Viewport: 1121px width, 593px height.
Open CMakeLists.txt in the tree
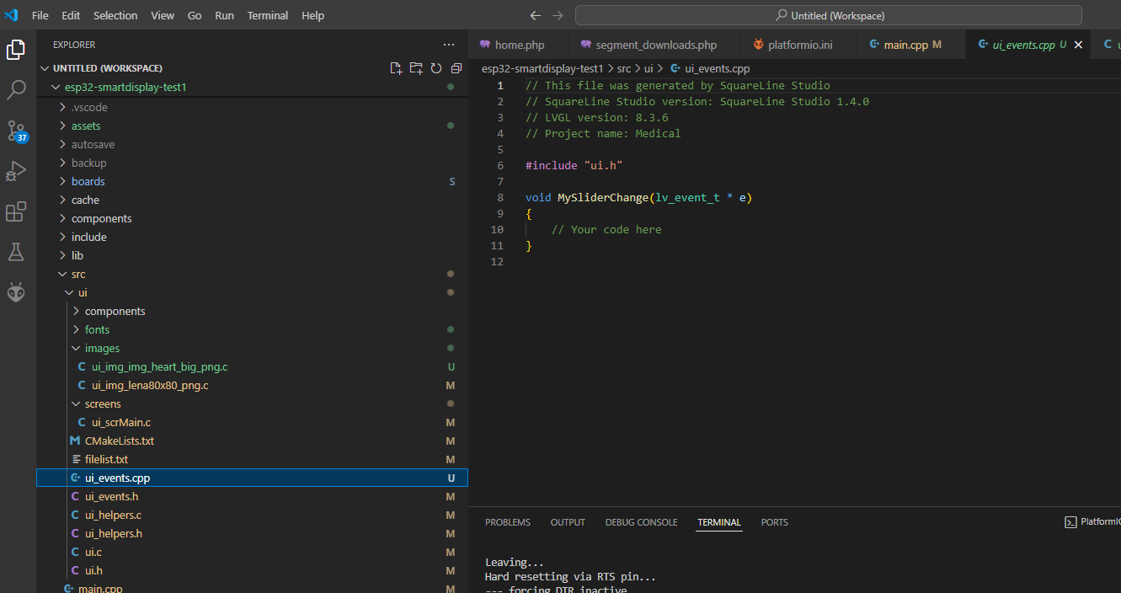(252, 441)
